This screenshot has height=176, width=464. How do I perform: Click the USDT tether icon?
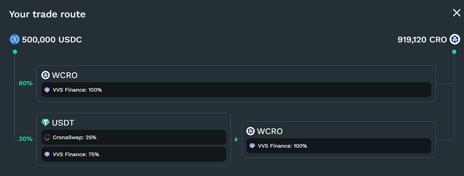(46, 123)
